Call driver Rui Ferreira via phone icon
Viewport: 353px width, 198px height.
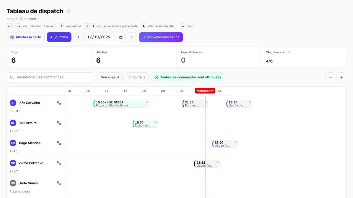pyautogui.click(x=59, y=123)
